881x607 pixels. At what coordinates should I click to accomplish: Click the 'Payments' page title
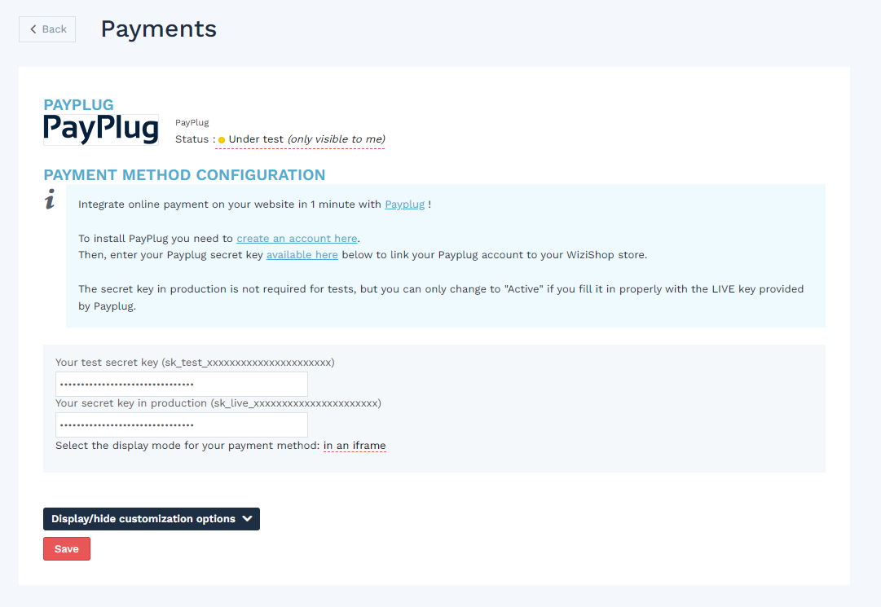click(158, 29)
